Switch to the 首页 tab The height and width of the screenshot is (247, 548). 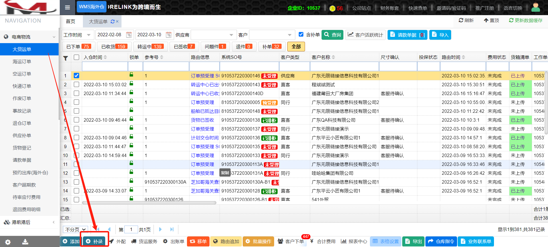(71, 21)
